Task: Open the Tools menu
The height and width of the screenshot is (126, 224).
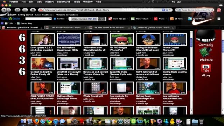Action: (77, 2)
